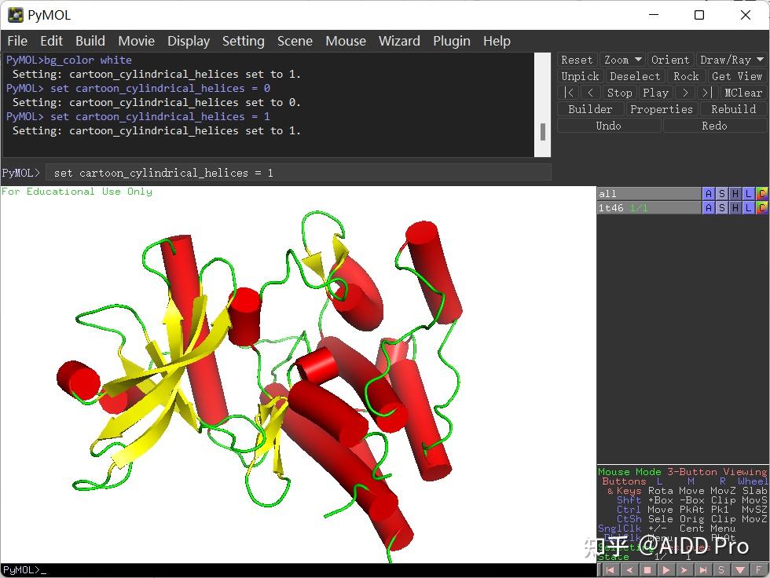Image resolution: width=770 pixels, height=578 pixels.
Task: Open the Plugin menu
Action: [x=451, y=41]
